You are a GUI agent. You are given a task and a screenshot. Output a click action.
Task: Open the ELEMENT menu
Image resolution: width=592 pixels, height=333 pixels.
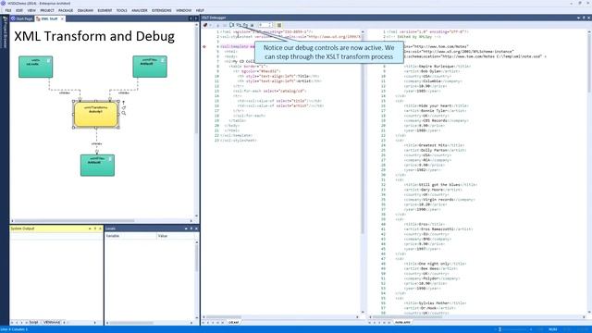(x=105, y=10)
